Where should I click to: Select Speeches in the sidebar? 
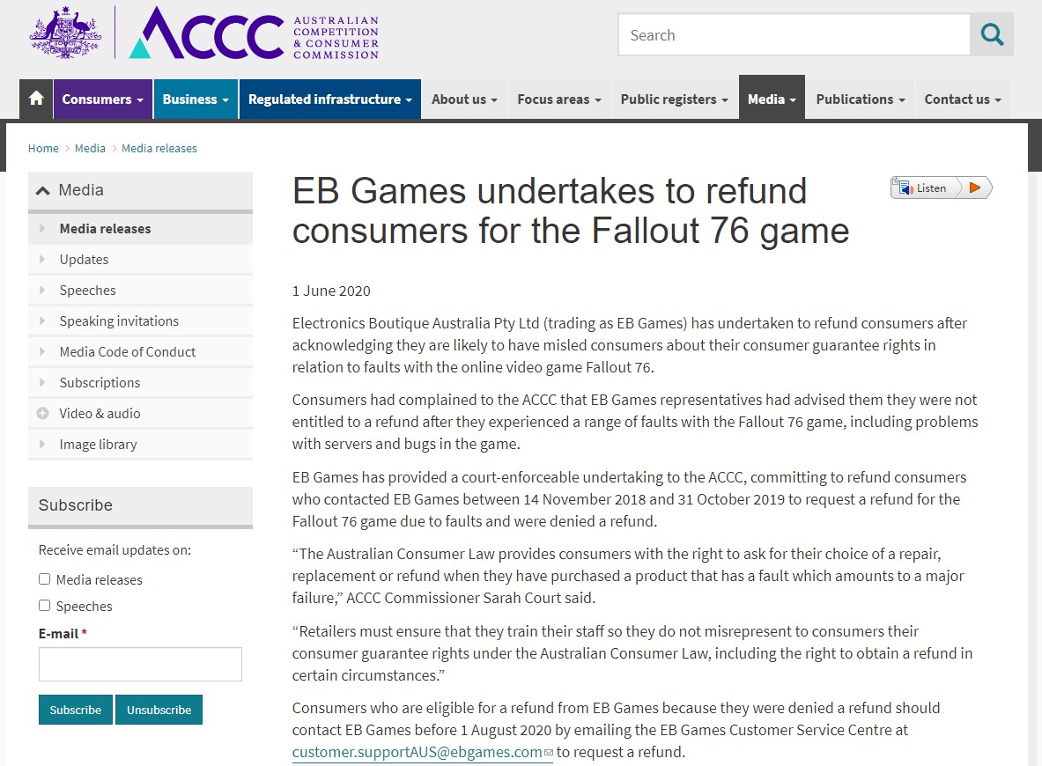point(87,291)
